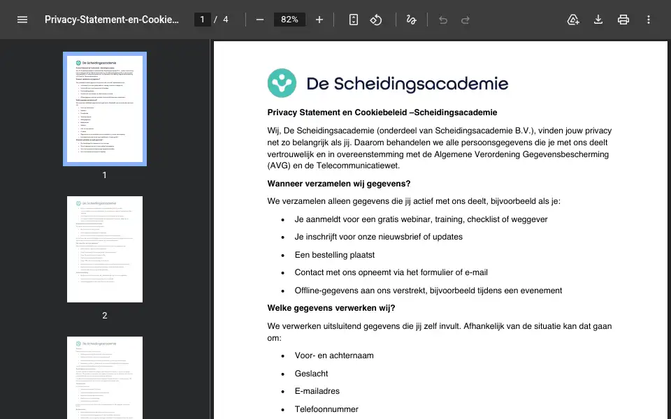
Task: Click the De Scheidingsacademie logo icon
Action: [282, 83]
